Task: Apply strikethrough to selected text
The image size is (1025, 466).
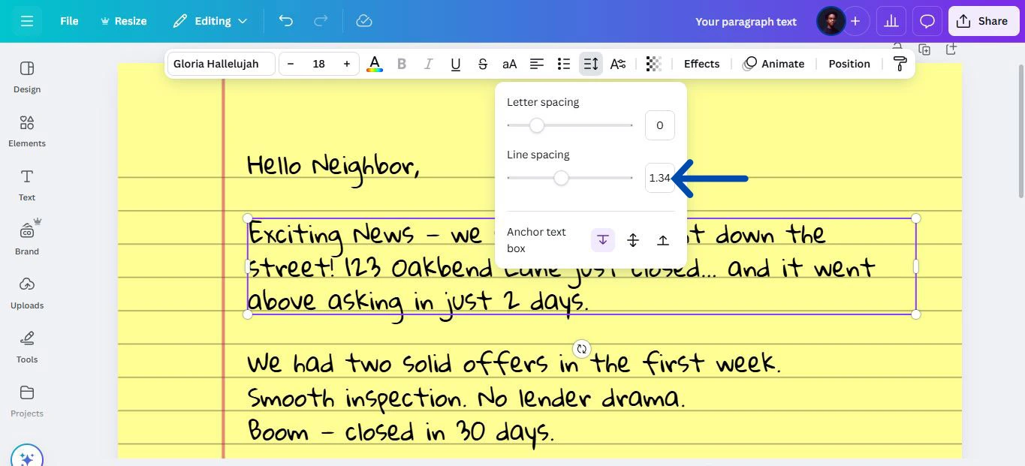Action: pos(482,64)
